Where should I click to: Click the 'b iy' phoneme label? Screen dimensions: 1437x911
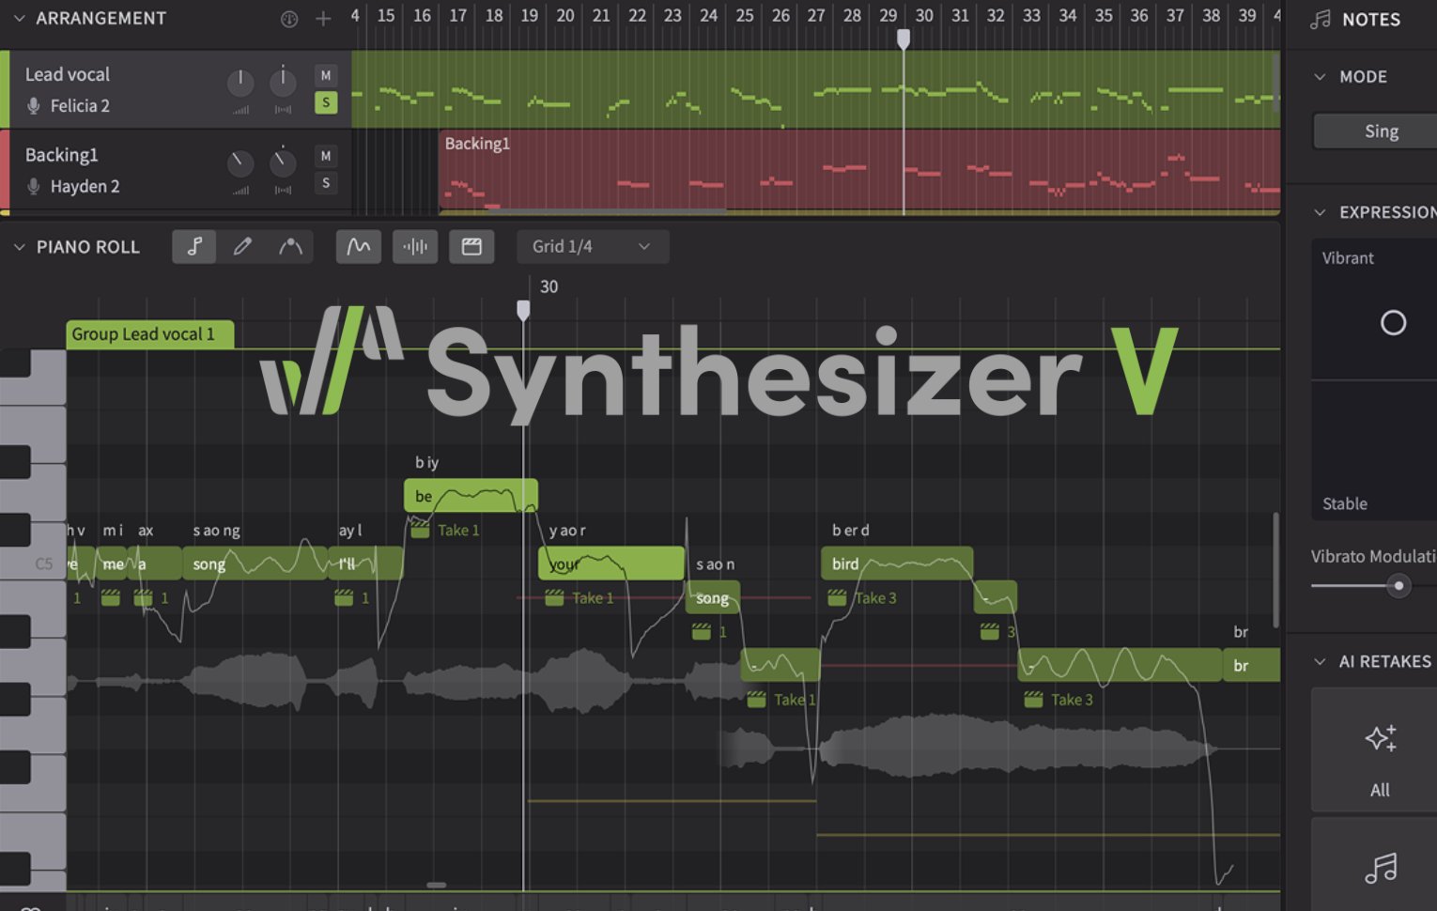point(427,462)
